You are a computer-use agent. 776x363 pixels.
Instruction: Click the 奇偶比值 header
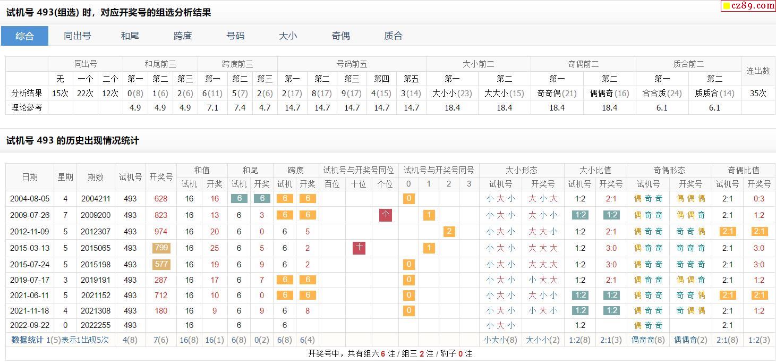[743, 170]
